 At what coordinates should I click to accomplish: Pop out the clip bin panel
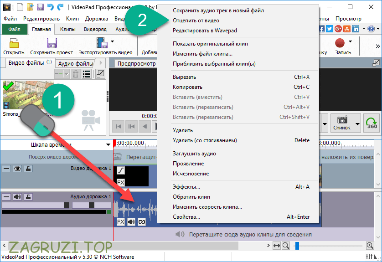[100, 74]
